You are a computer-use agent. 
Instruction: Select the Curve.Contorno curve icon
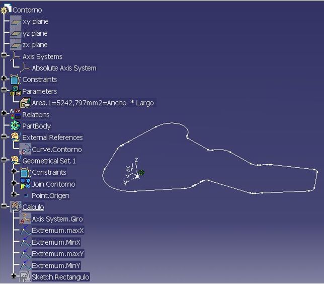[25, 149]
